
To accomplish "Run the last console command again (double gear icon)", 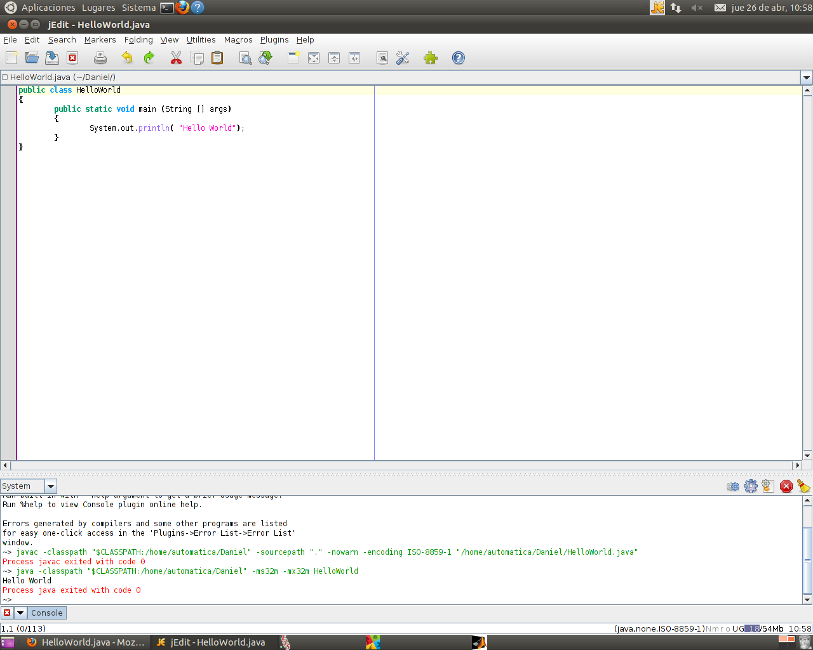I will pyautogui.click(x=733, y=486).
